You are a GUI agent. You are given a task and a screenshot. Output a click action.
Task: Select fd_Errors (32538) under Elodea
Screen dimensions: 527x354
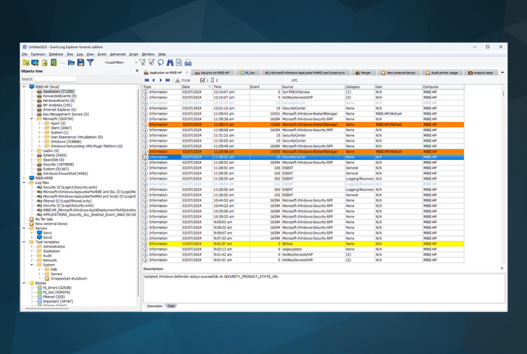pyautogui.click(x=57, y=288)
